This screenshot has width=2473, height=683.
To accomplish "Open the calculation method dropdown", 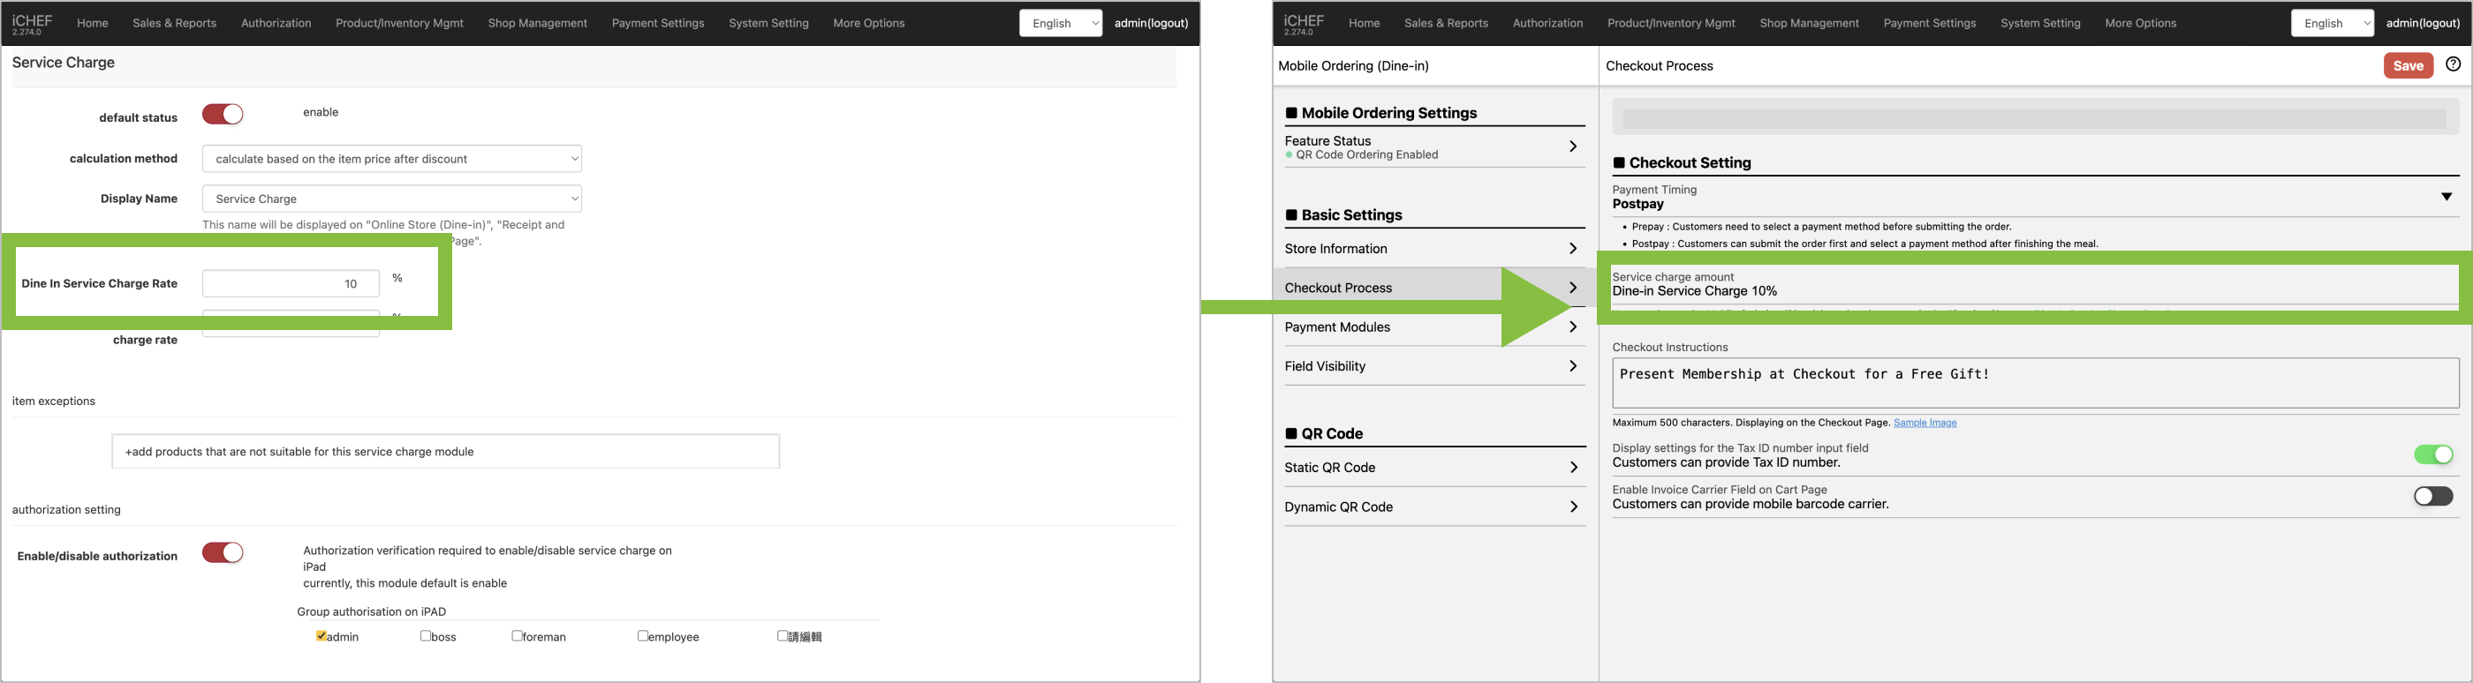I will tap(391, 159).
